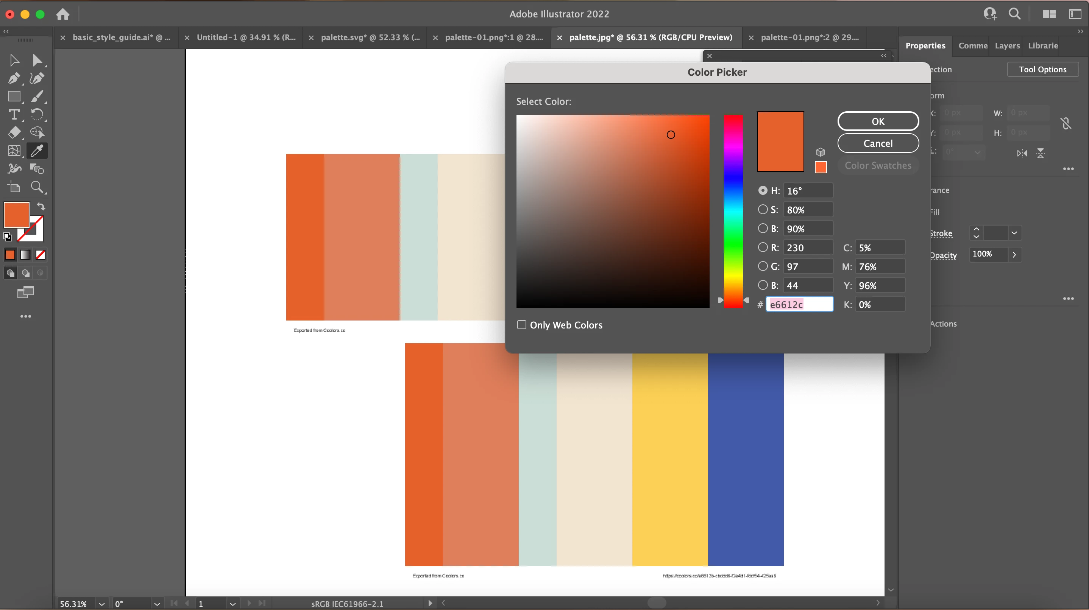
Task: Select the Type tool
Action: [14, 115]
